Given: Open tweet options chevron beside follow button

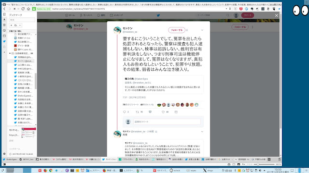Looking at the screenshot, I should pos(202,30).
